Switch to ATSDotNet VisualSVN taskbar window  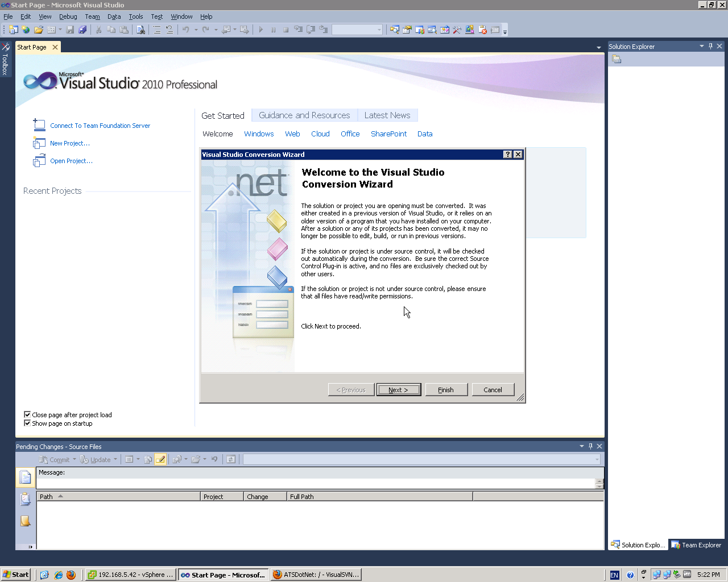coord(316,575)
